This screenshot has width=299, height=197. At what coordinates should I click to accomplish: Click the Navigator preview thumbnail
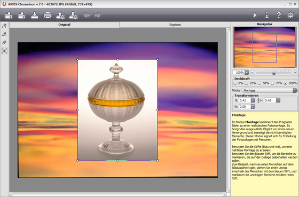[265, 47]
